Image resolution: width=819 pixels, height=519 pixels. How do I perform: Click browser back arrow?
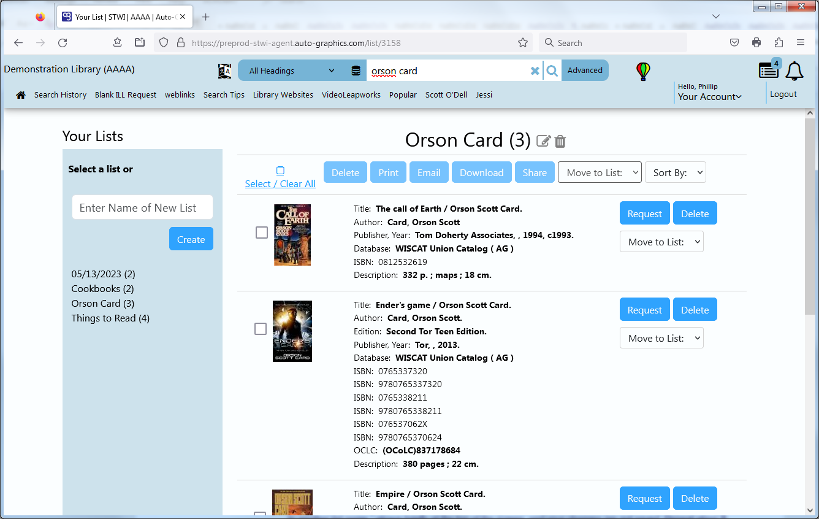coord(18,43)
